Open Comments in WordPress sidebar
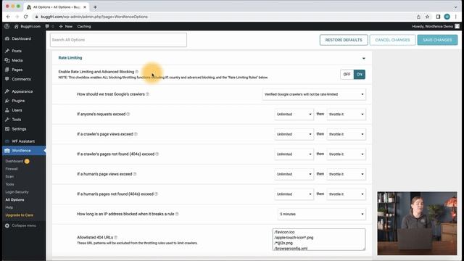Screen dimensions: 464x261 pos(21,79)
